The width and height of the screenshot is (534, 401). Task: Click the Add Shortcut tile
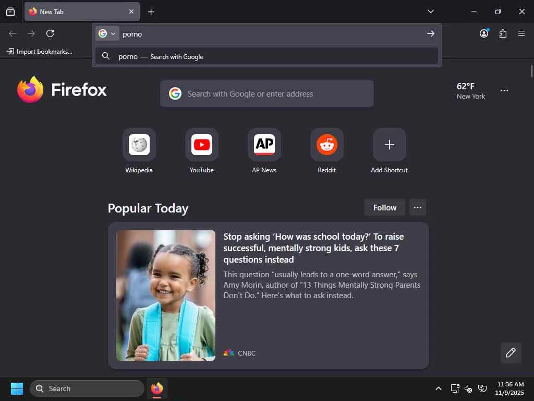coord(389,151)
